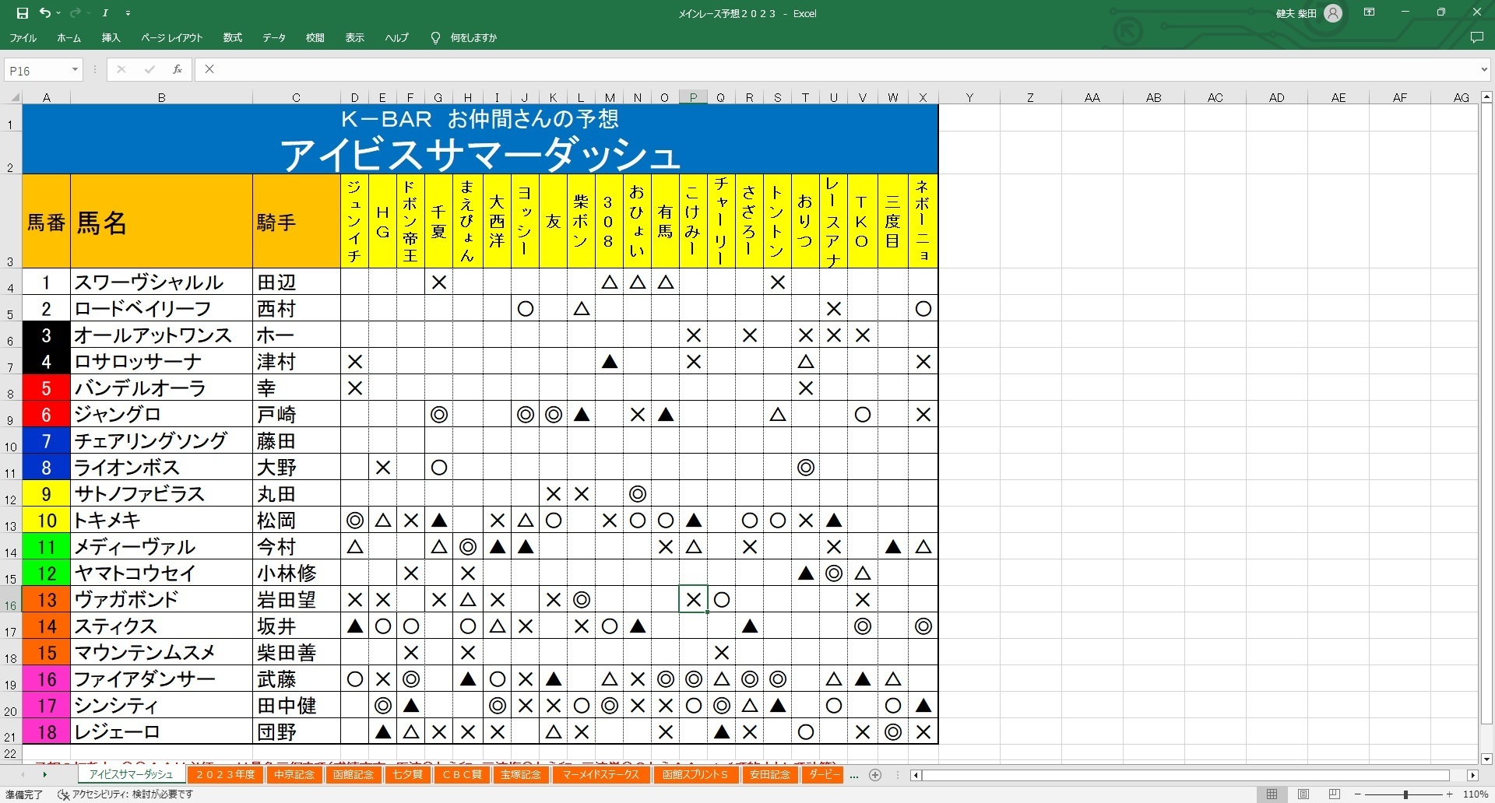The height and width of the screenshot is (803, 1495).
Task: Switch to Normal view icon
Action: [1272, 794]
